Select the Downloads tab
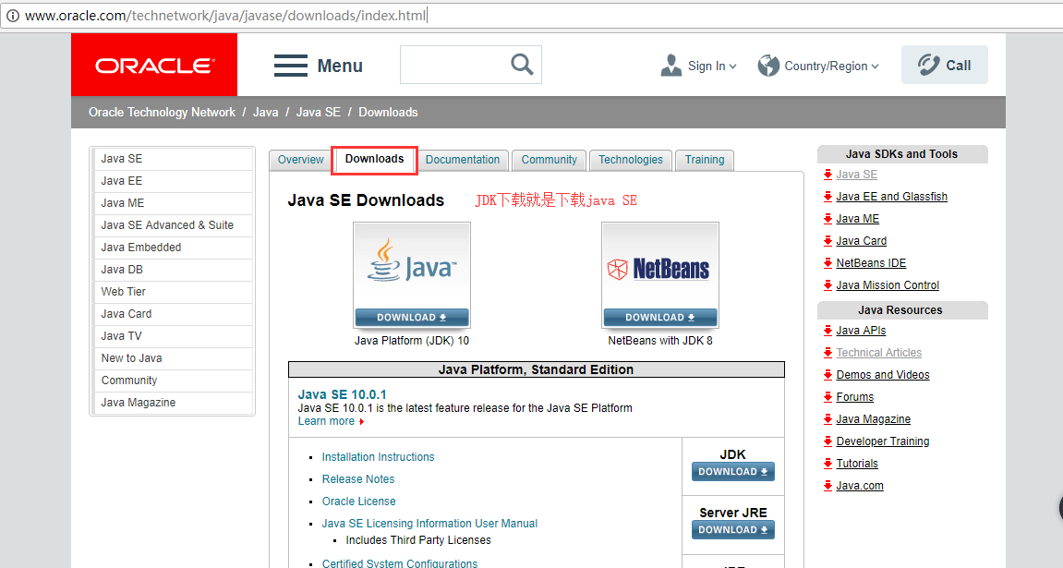Image resolution: width=1063 pixels, height=568 pixels. pyautogui.click(x=374, y=159)
